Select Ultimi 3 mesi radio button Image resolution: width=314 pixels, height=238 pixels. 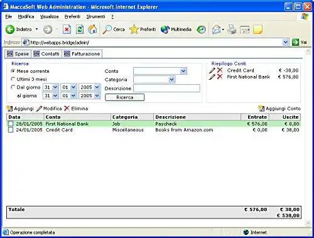(x=13, y=79)
